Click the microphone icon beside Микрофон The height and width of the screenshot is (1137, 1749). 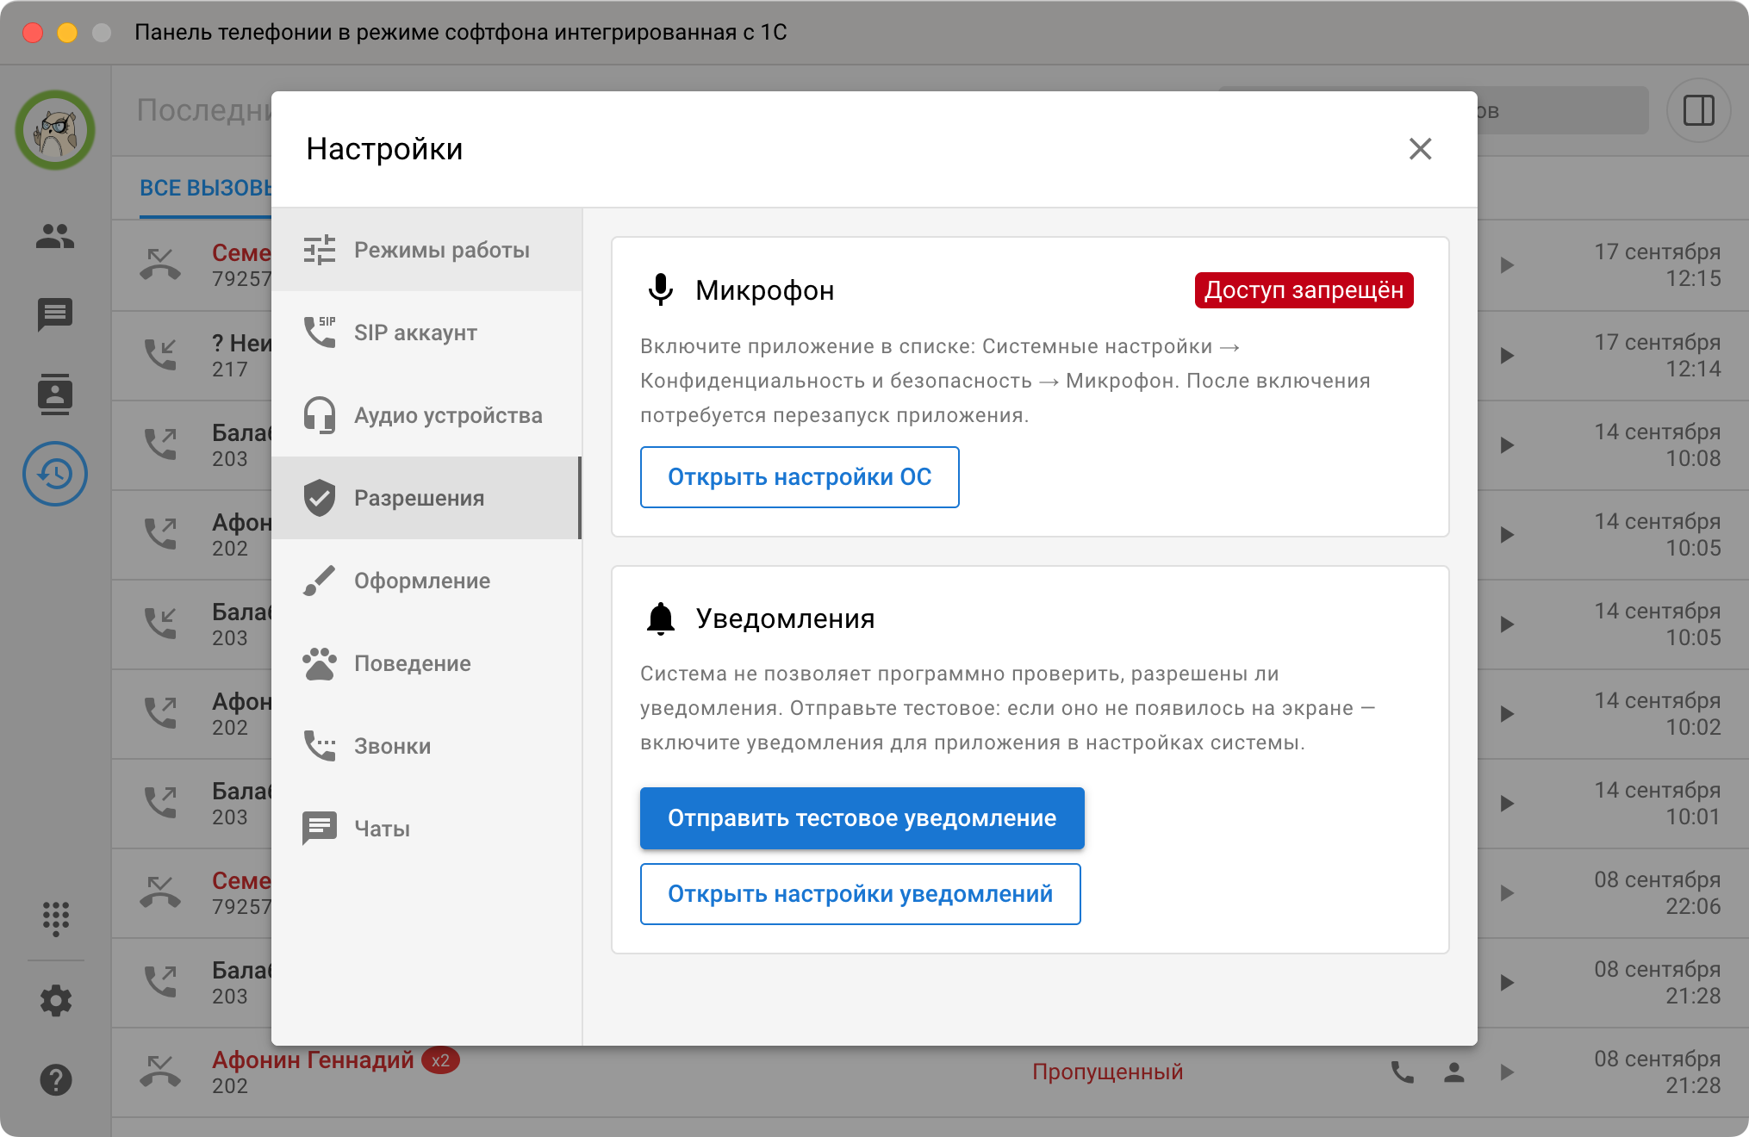point(661,290)
